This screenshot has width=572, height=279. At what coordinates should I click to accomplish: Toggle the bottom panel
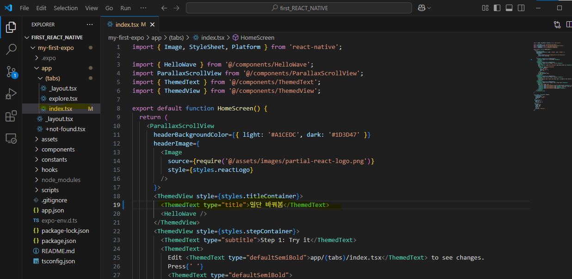[x=509, y=8]
